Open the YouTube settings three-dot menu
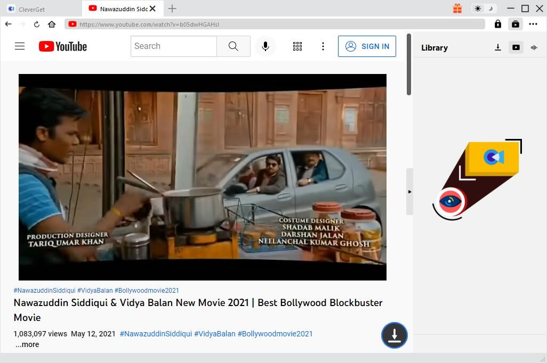 tap(323, 46)
